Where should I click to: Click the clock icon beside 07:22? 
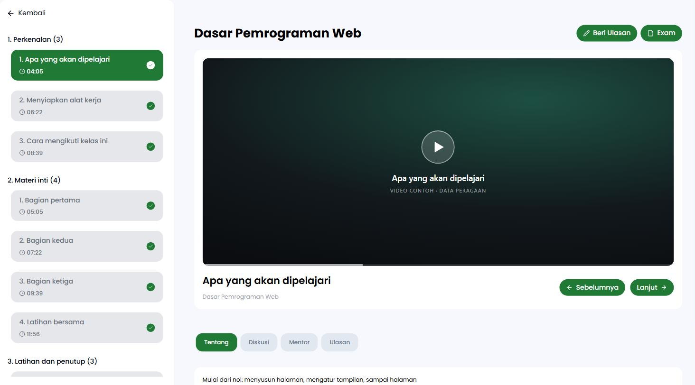[22, 253]
